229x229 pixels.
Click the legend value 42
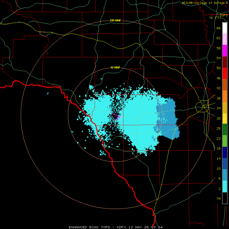(219, 88)
